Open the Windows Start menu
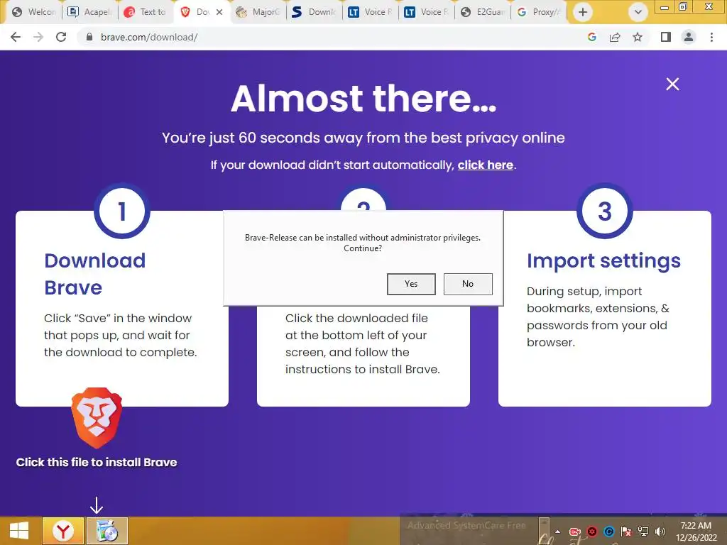Viewport: 727px width, 545px height. pyautogui.click(x=19, y=531)
